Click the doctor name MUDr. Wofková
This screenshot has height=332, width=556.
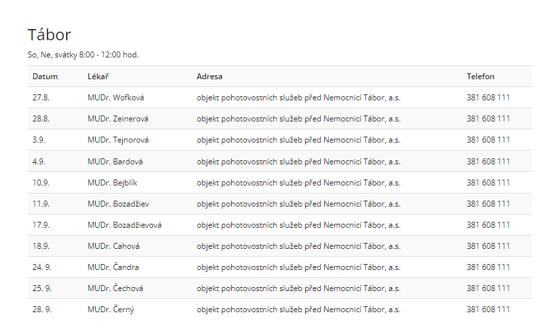[x=116, y=98]
